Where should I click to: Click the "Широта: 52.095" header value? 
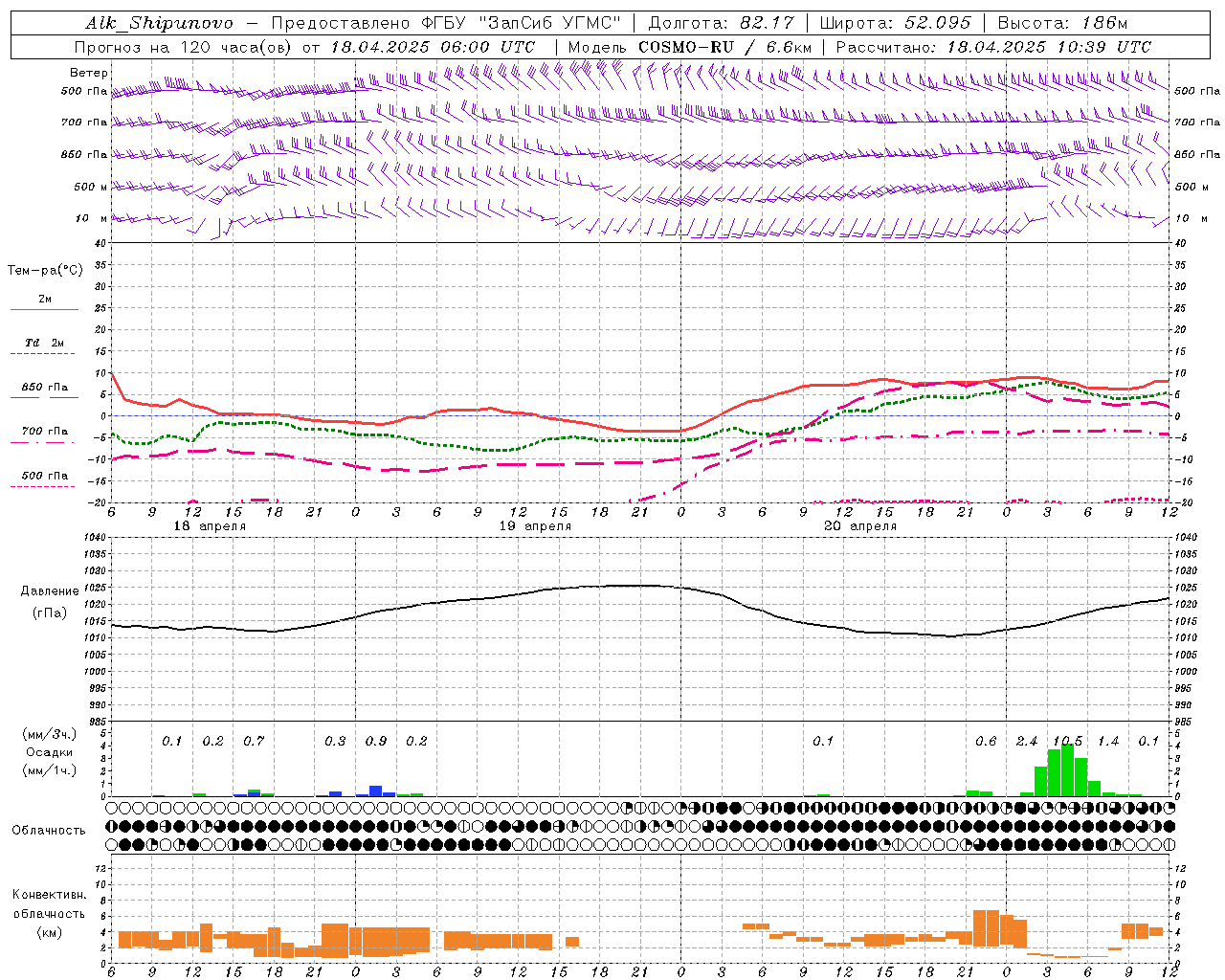pyautogui.click(x=895, y=23)
